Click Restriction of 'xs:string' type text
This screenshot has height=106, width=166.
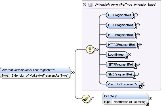pyautogui.click(x=130, y=102)
